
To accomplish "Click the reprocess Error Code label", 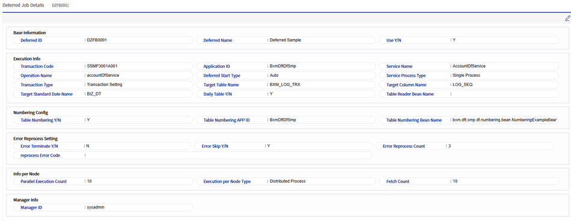I will [40, 156].
